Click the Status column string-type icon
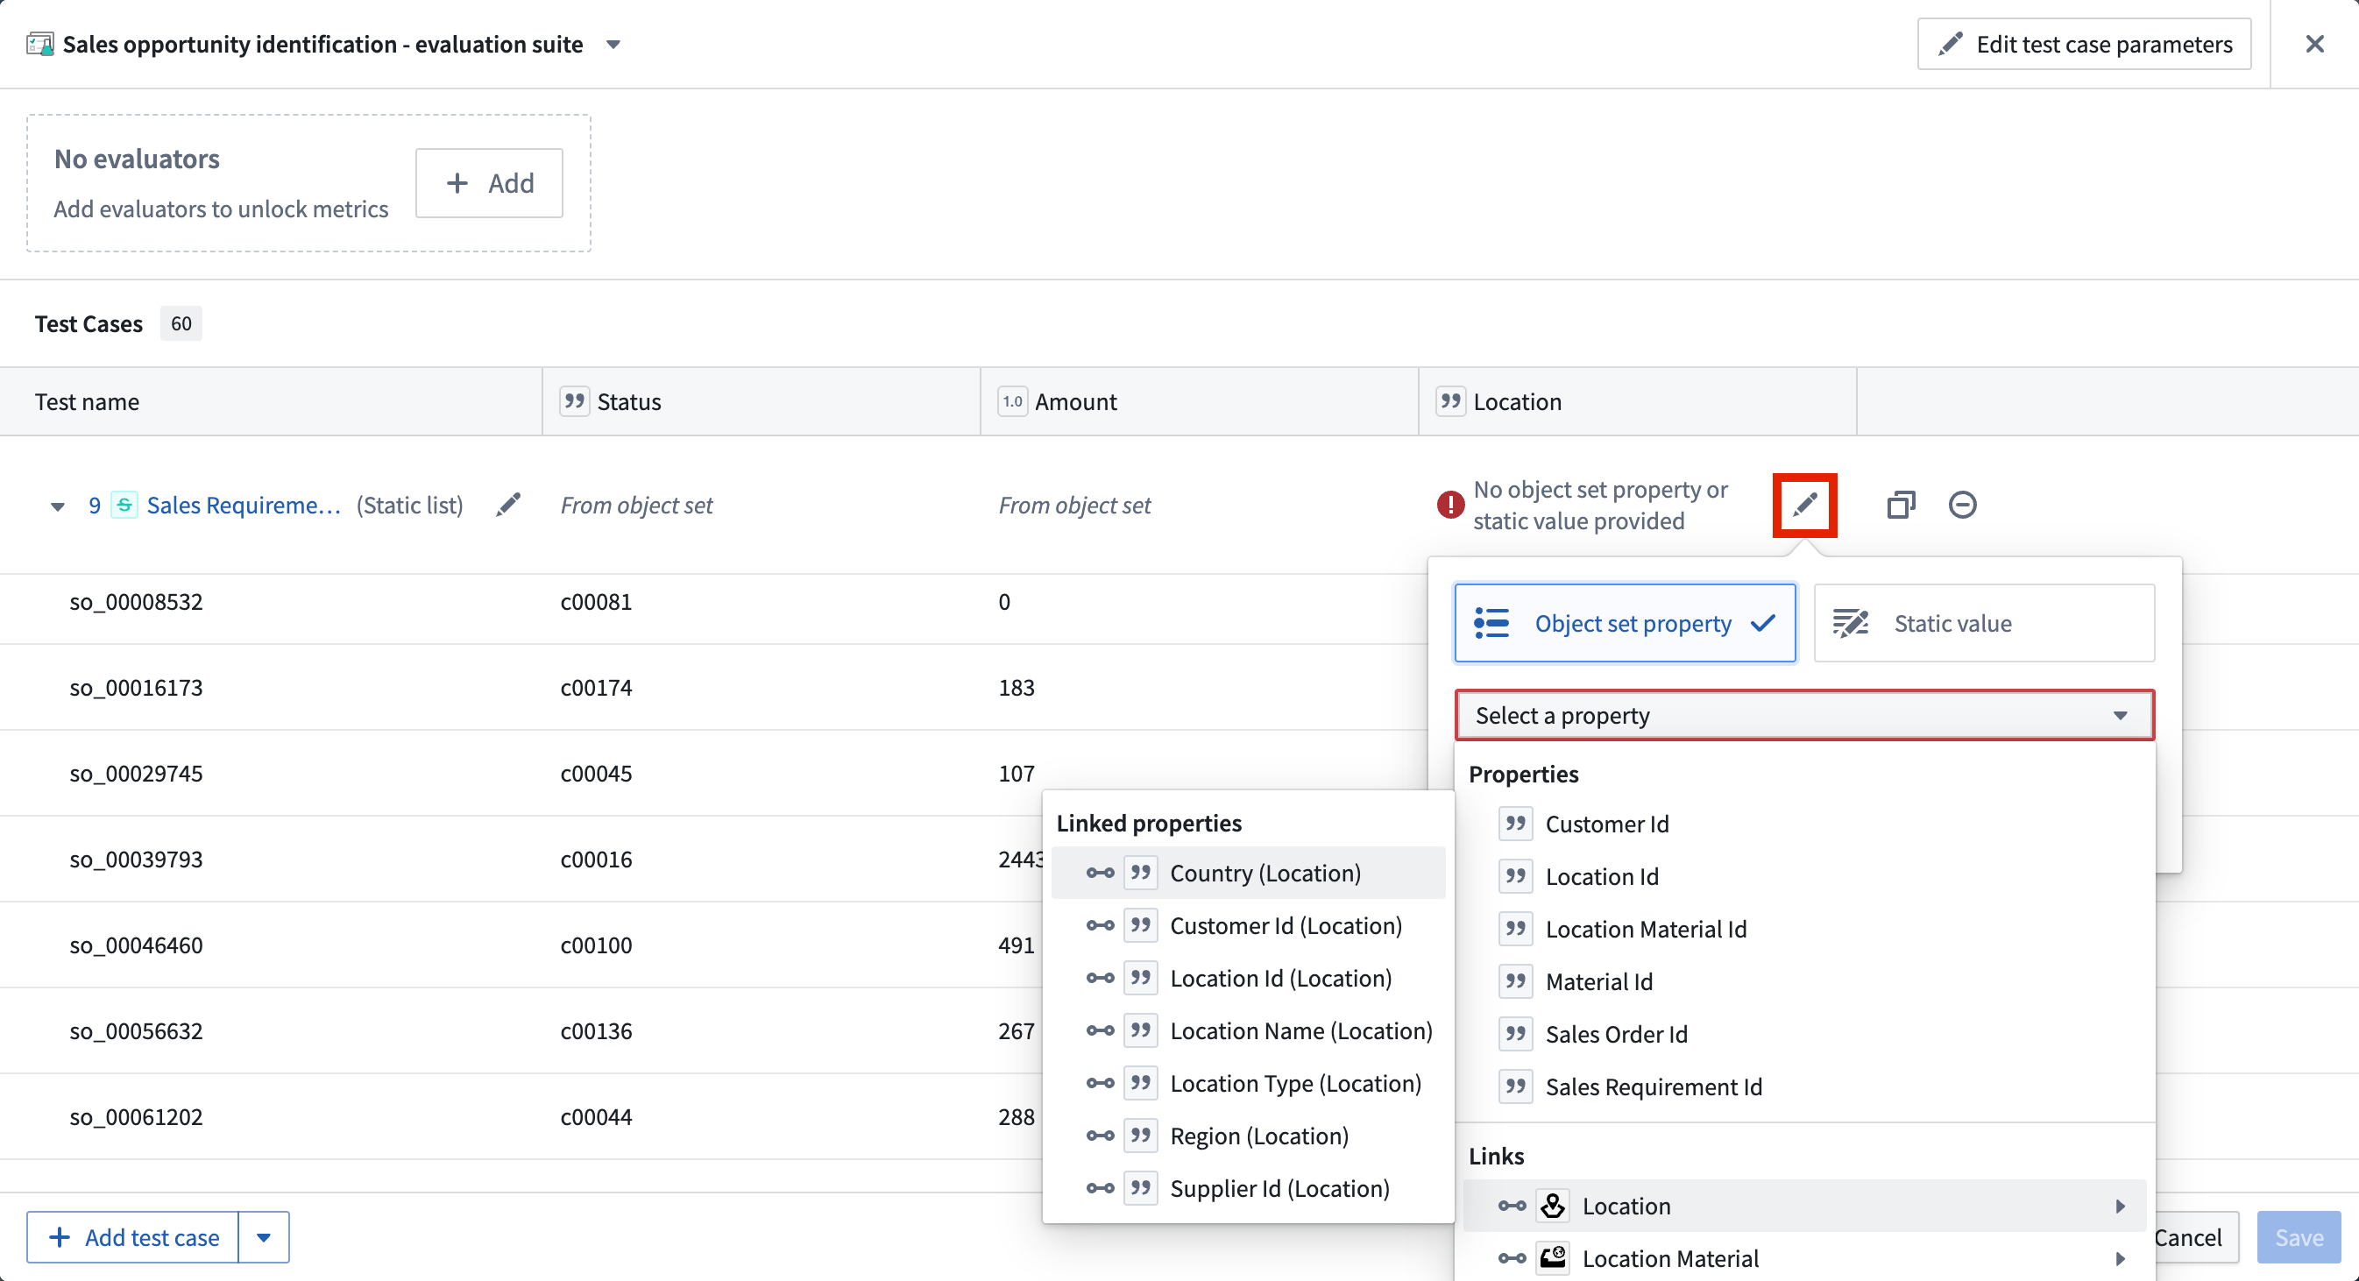The width and height of the screenshot is (2359, 1281). click(574, 401)
